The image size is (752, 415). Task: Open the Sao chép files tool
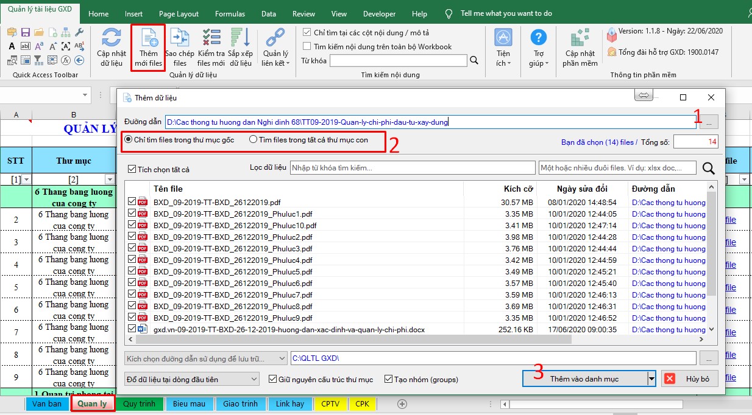(x=179, y=39)
